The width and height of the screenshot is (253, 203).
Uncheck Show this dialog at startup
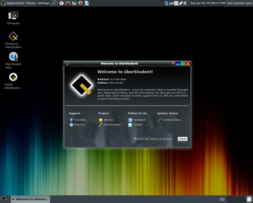135,139
